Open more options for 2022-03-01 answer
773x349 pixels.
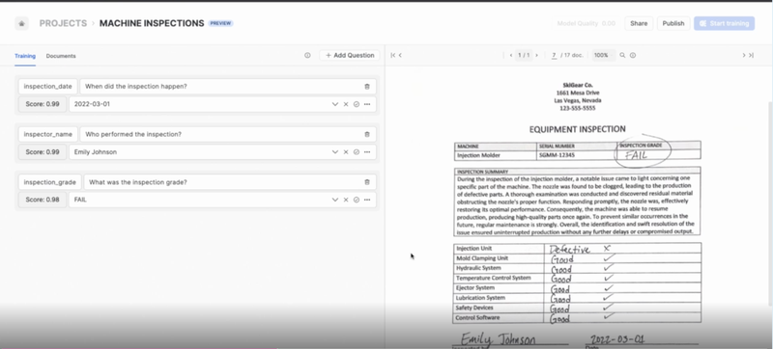coord(367,104)
